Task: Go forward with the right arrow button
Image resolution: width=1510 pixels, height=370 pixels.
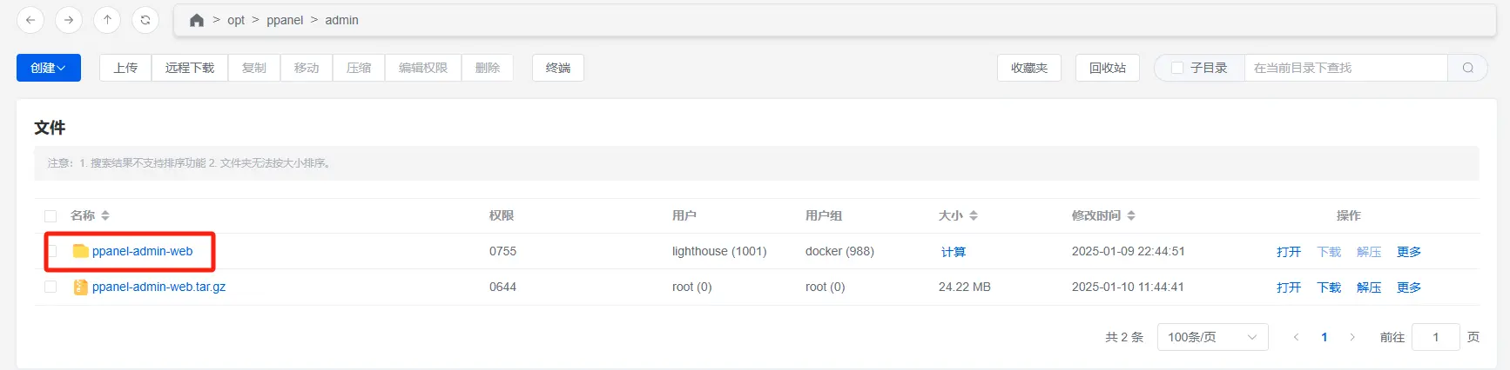Action: click(69, 20)
